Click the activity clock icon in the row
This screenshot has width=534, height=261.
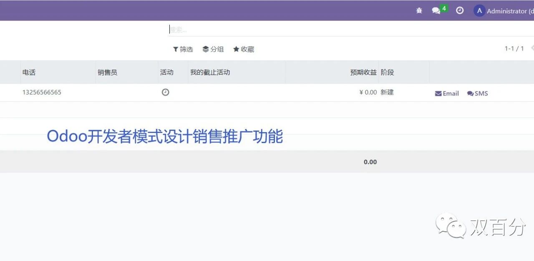coord(165,92)
